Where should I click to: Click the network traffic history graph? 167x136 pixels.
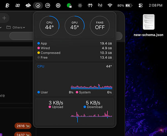91,117
